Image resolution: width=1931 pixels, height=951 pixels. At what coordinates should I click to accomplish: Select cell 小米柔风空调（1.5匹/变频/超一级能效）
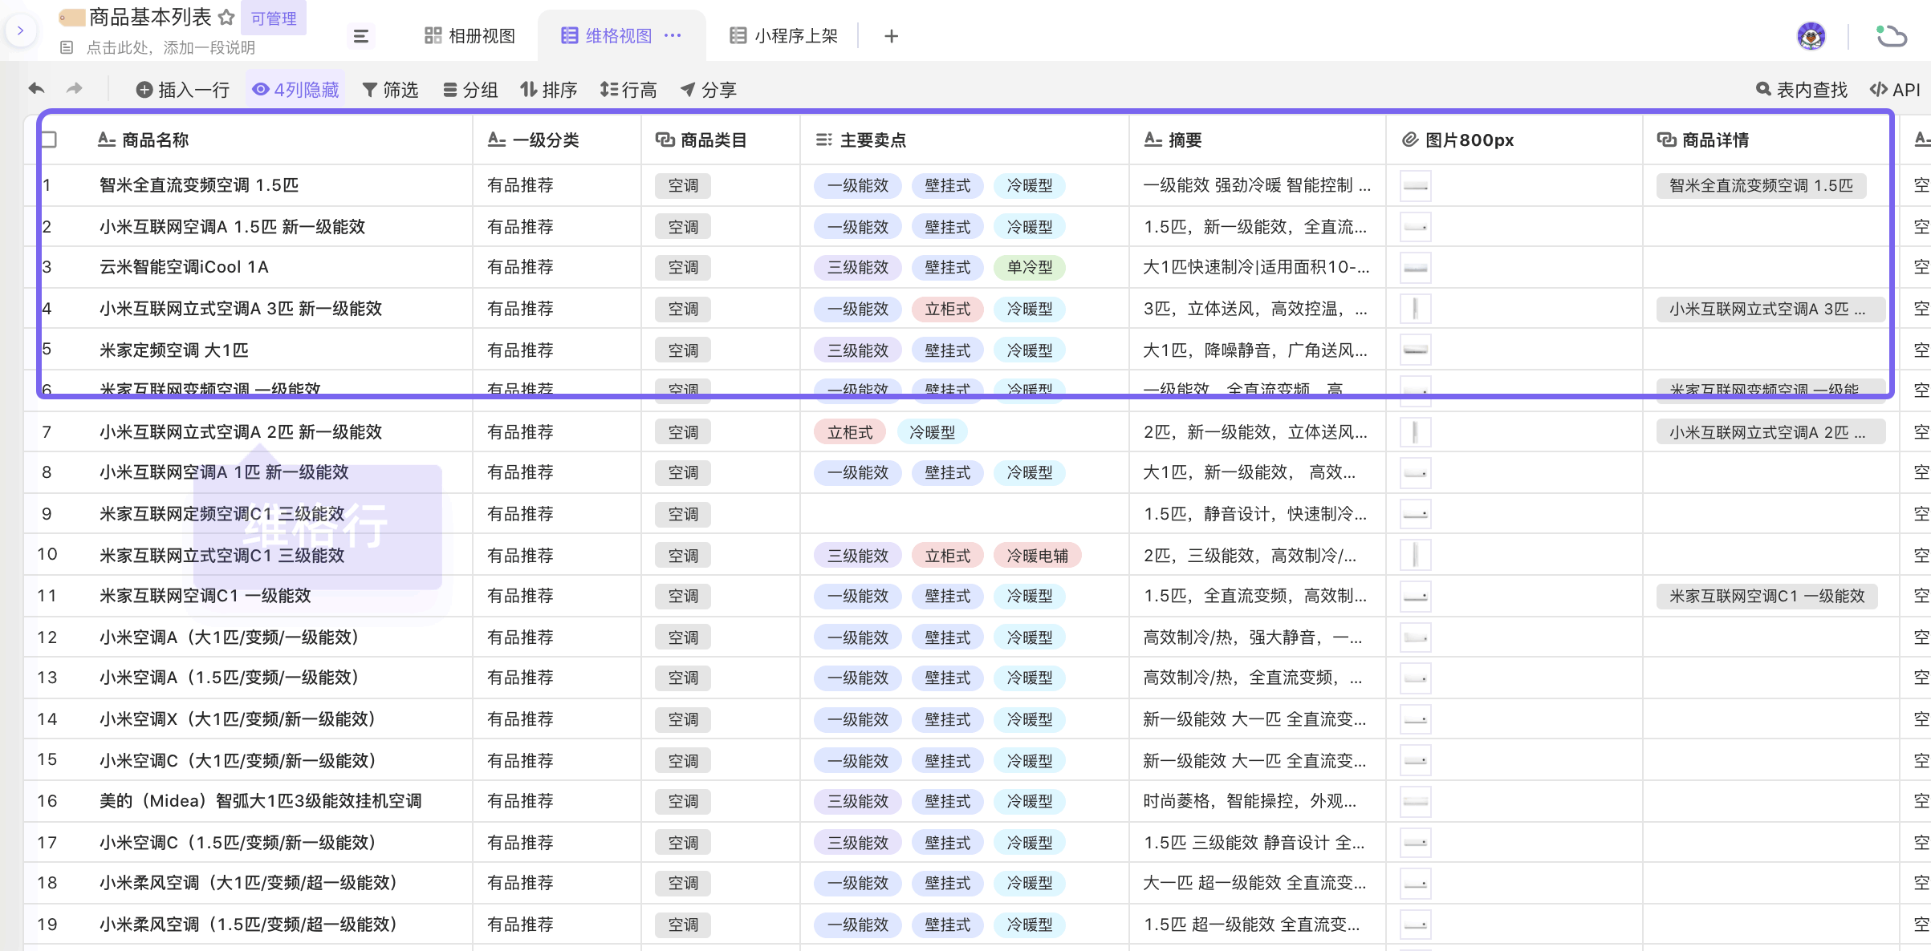point(273,925)
